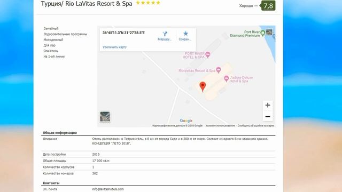Screen dimensions: 342x192
Task: Click 'Сообщить об ошибке на карте' link
Action: 255,126
